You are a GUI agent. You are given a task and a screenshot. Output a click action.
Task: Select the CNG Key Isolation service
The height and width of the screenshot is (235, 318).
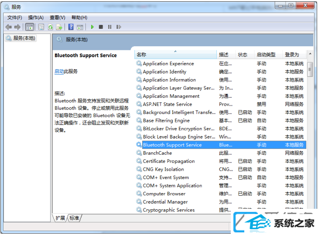[221, 169]
